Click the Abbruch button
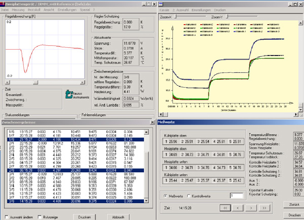The image size is (304, 220). 118,217
